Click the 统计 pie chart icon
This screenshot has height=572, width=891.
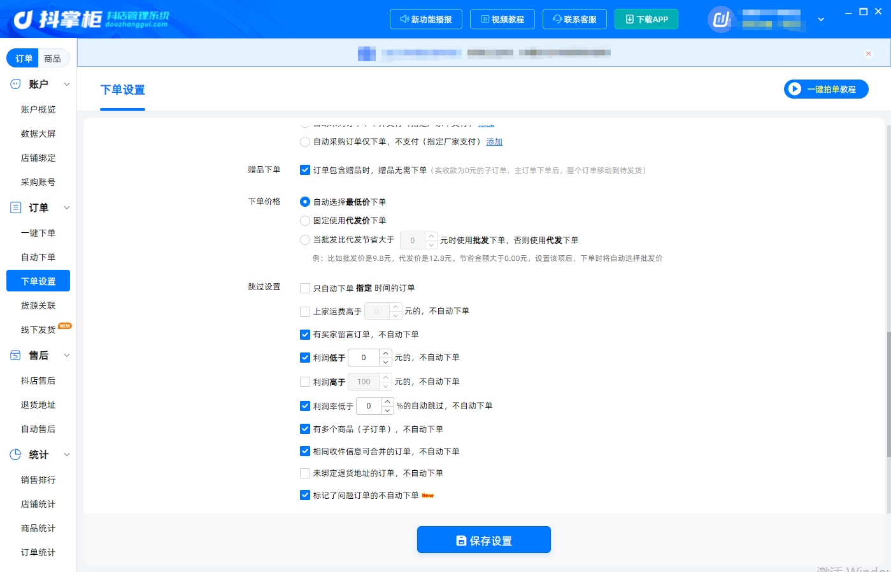pyautogui.click(x=16, y=454)
